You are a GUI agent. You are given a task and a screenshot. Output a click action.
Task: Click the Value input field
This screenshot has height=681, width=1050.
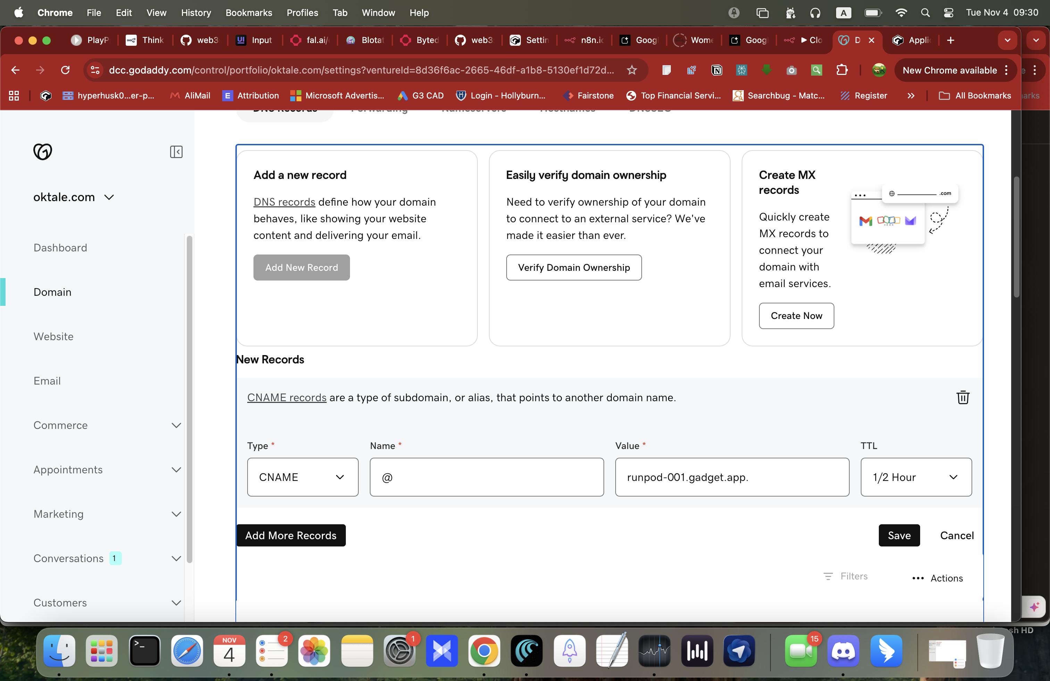click(732, 477)
